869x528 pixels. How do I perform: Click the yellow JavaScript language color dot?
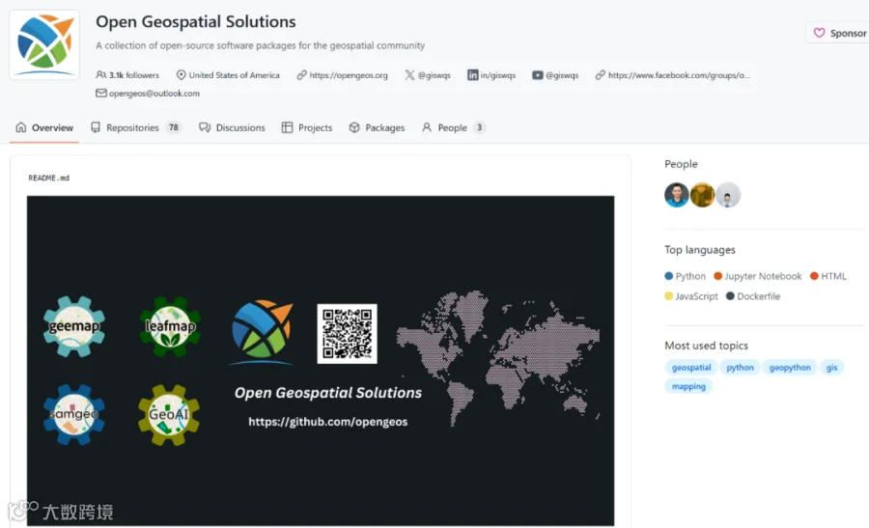pyautogui.click(x=668, y=296)
